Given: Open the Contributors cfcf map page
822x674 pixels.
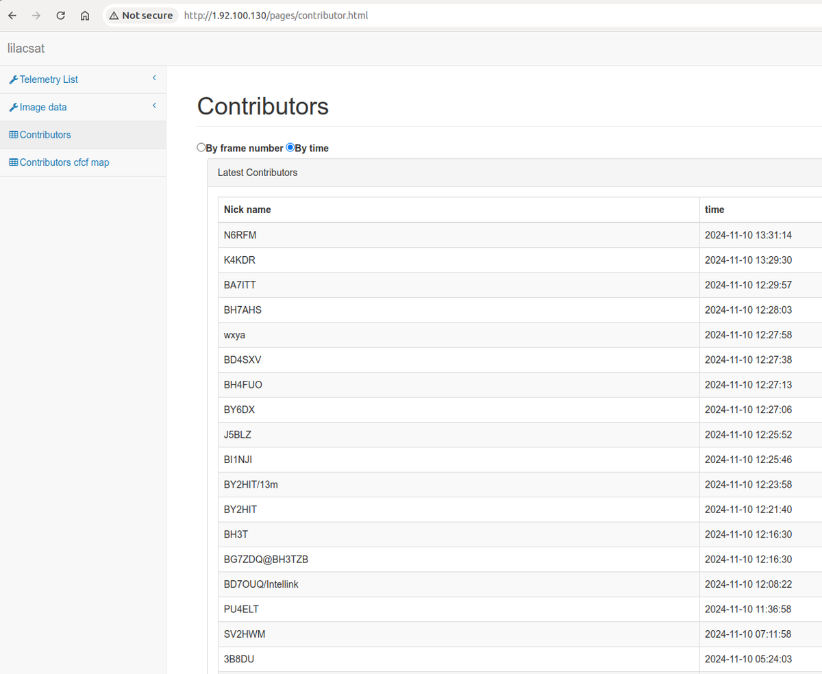Looking at the screenshot, I should 83,162.
